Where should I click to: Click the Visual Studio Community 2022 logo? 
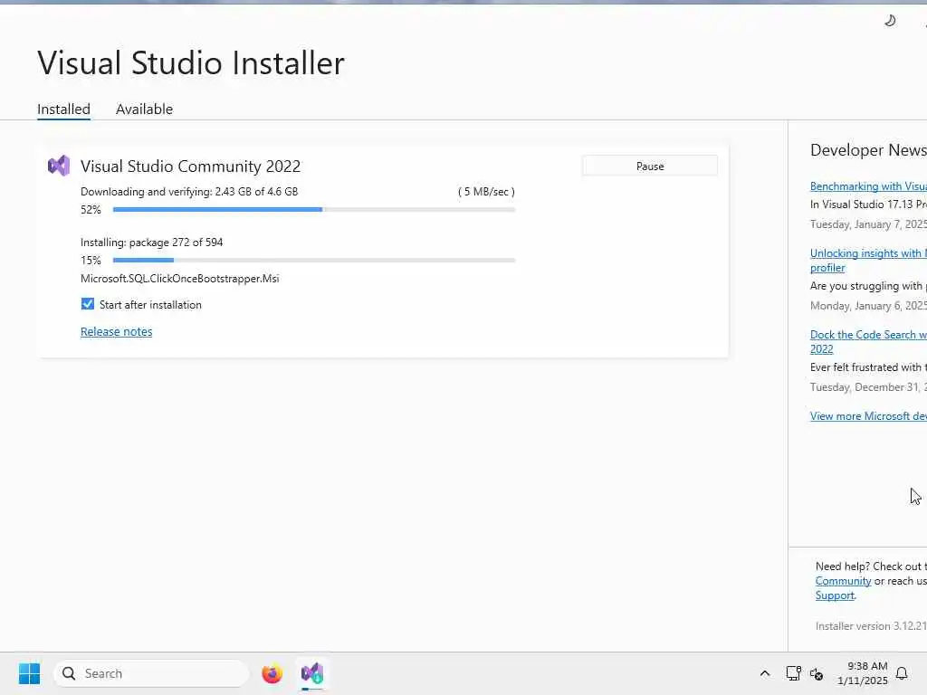[x=59, y=167]
